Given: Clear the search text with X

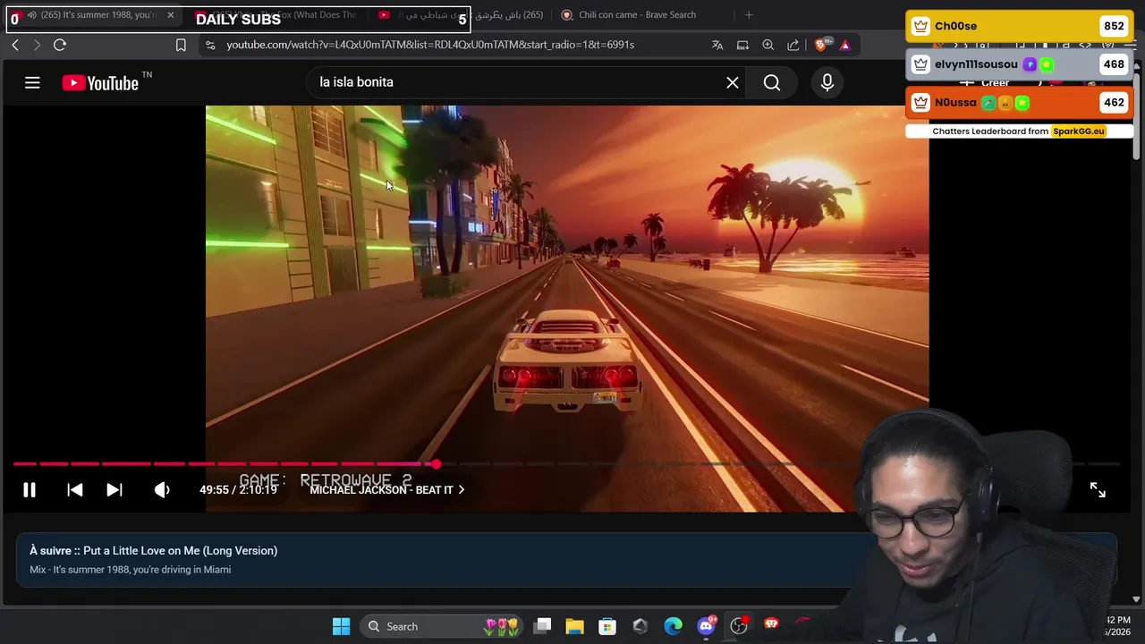Looking at the screenshot, I should (x=732, y=82).
